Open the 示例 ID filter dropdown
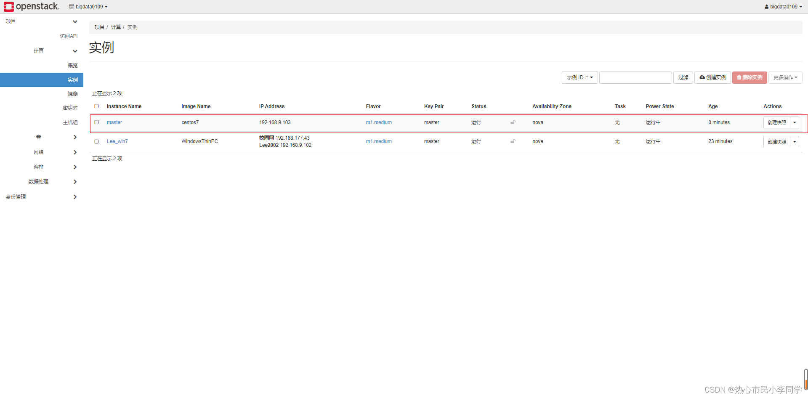Image resolution: width=808 pixels, height=398 pixels. point(579,77)
